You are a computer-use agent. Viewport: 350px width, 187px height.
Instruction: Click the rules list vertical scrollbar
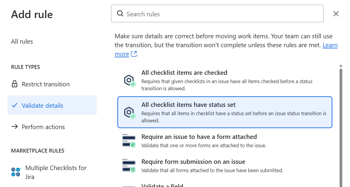point(341,127)
